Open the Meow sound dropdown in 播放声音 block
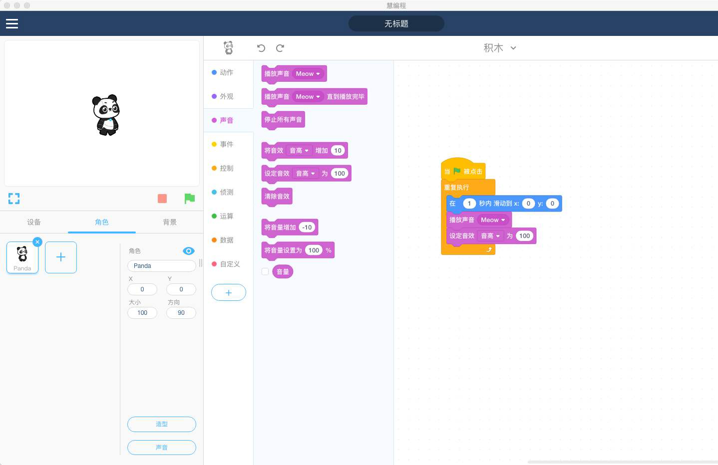718x465 pixels. click(308, 73)
